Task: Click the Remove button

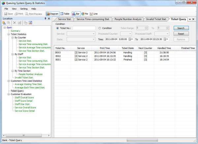Action: (181, 39)
